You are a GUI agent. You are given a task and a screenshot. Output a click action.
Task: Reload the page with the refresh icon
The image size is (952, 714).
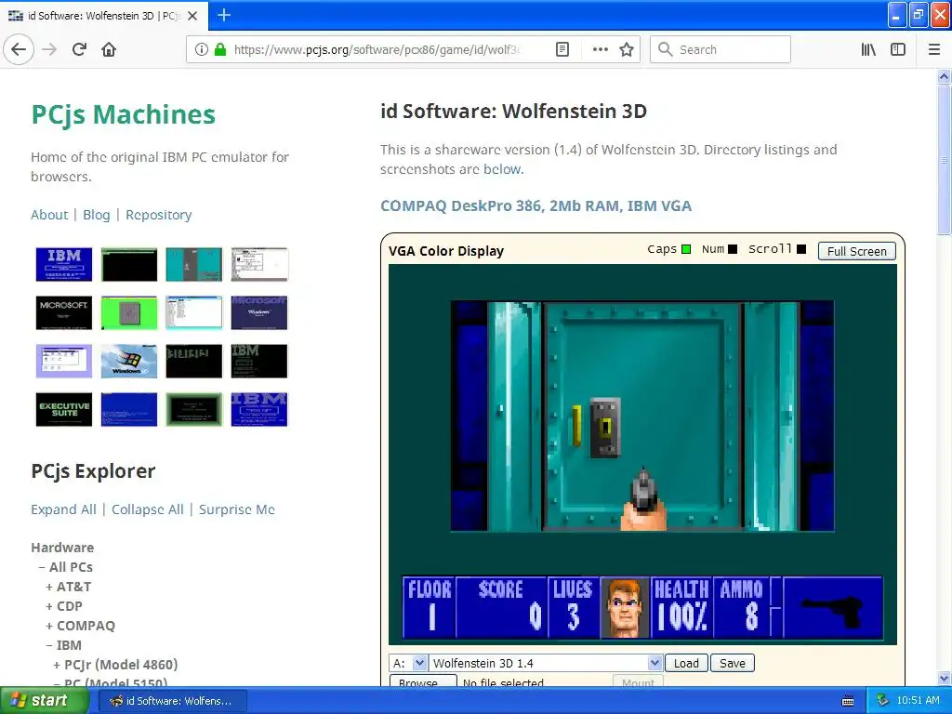79,49
